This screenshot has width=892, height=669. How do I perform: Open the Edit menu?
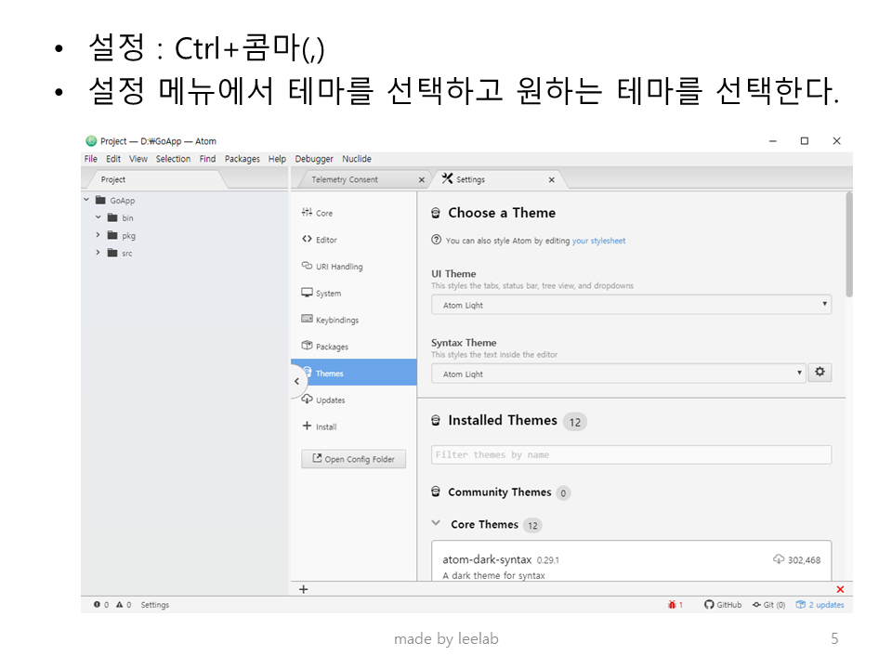(x=113, y=159)
